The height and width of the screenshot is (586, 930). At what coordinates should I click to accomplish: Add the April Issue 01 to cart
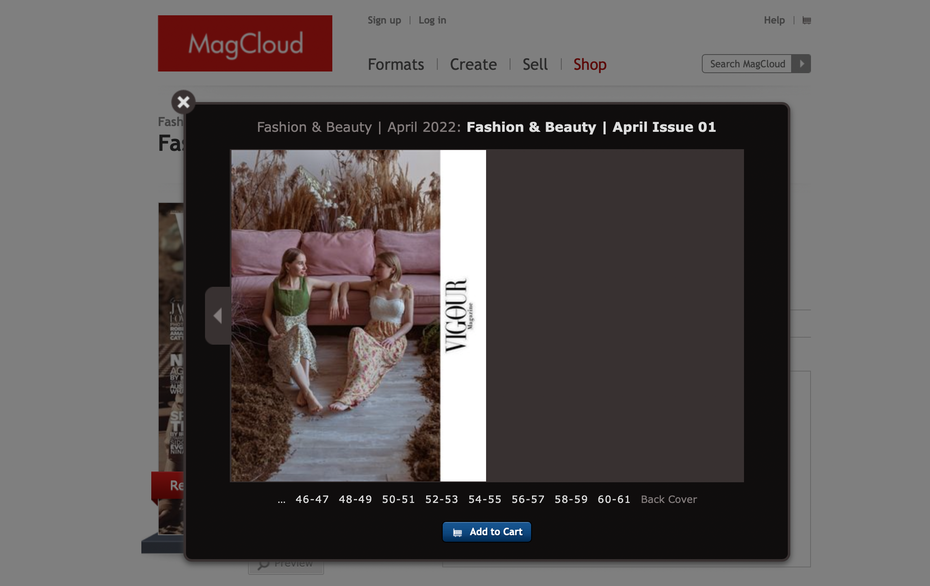click(486, 532)
